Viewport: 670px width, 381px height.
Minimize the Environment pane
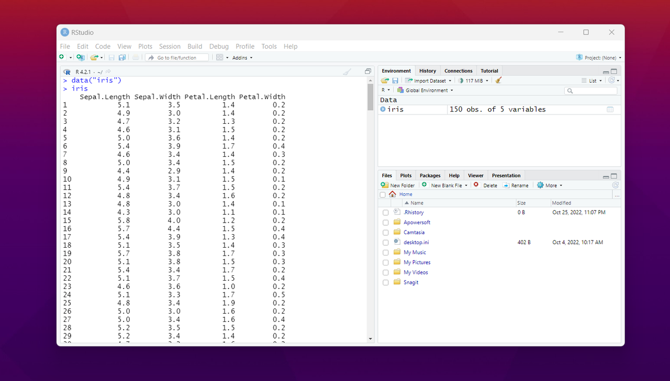tap(606, 72)
